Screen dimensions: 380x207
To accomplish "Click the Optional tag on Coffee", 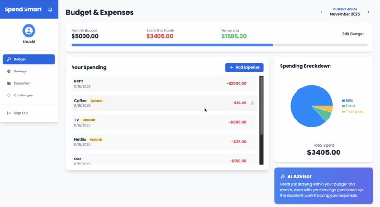I will (96, 101).
